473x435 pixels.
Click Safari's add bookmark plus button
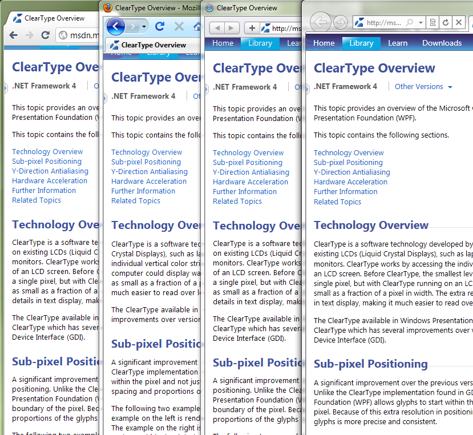tap(252, 29)
